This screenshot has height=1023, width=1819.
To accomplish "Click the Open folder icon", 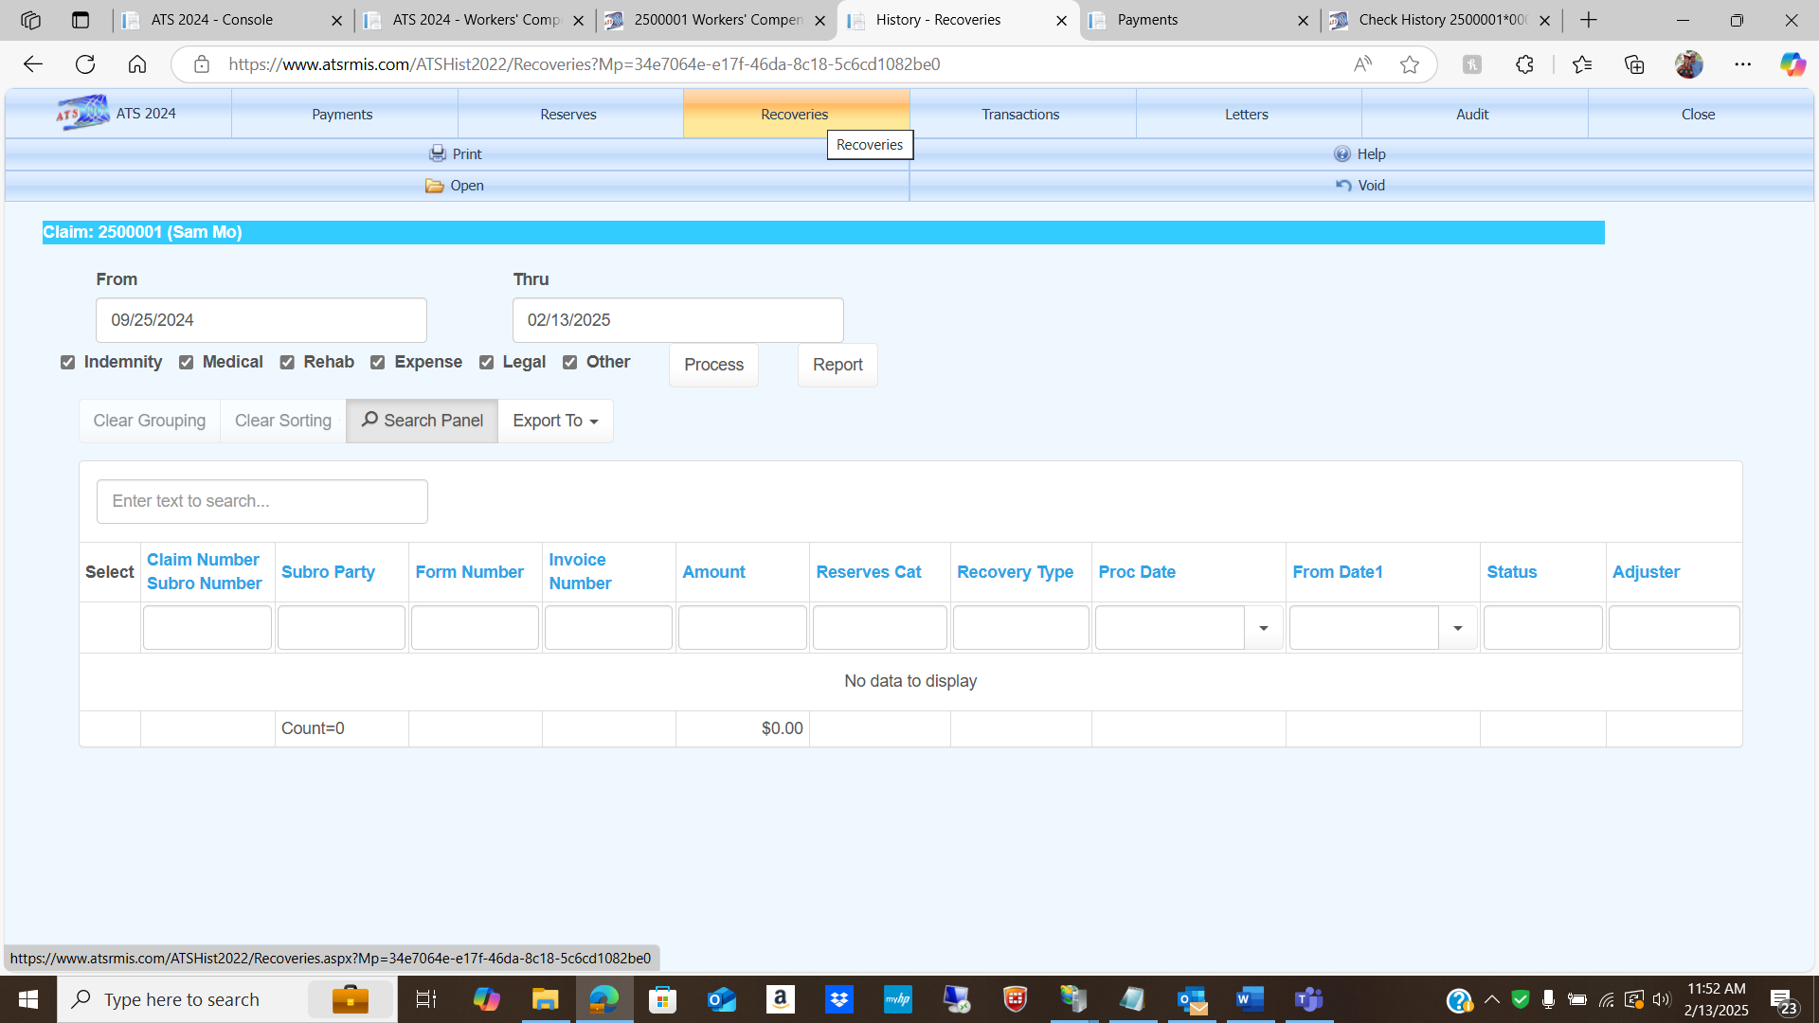I will click(434, 186).
